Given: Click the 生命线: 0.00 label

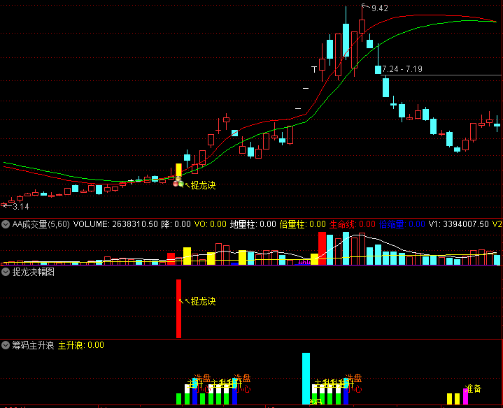Looking at the screenshot, I should tap(352, 224).
